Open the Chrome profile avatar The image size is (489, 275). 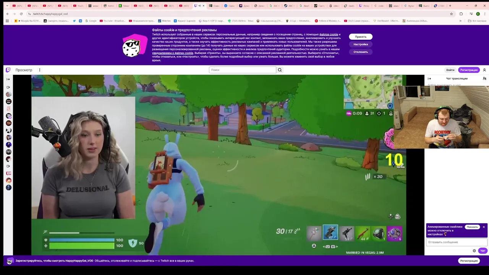coord(478,14)
